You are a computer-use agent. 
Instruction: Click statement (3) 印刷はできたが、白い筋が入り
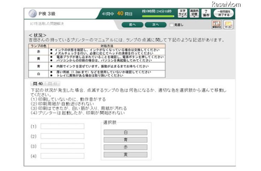click(79, 108)
